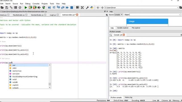Switch to the StandardScalar.py editor tab
182x102 pixels.
coord(37,15)
